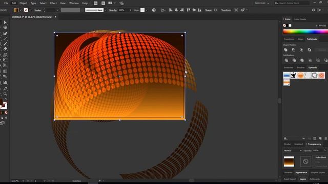Click the Isolate Selected Object icon
The image size is (328, 184).
point(236,10)
